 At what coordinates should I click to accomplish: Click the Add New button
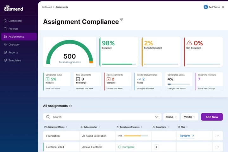pos(212,117)
